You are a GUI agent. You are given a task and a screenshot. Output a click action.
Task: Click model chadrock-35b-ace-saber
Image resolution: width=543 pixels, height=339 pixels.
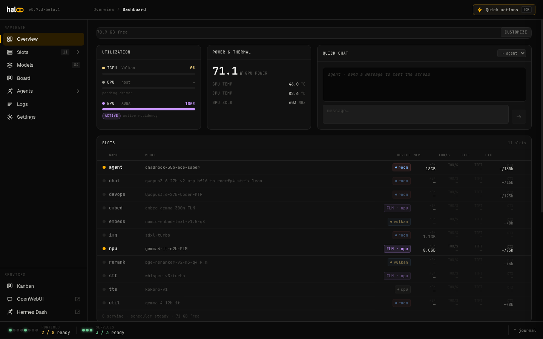tap(172, 168)
